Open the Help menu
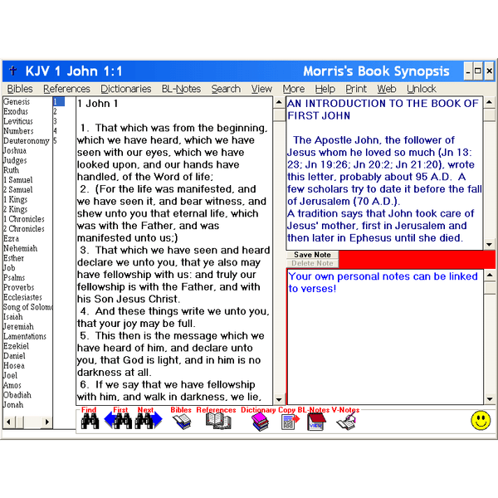The width and height of the screenshot is (498, 498). coord(325,89)
